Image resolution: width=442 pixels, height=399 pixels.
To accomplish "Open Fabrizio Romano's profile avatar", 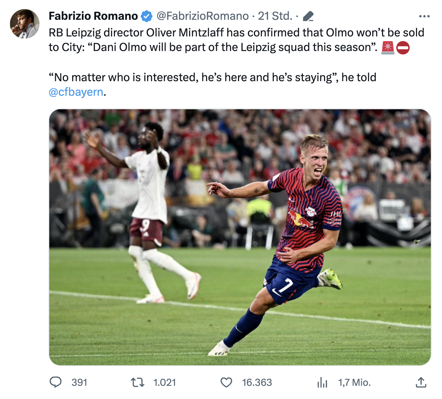I will 25,24.
